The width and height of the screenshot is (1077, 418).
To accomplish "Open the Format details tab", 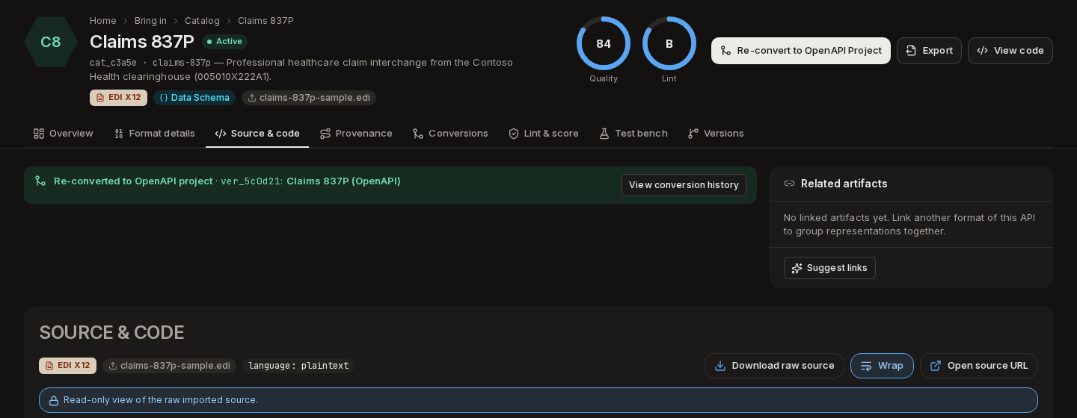I will point(154,134).
